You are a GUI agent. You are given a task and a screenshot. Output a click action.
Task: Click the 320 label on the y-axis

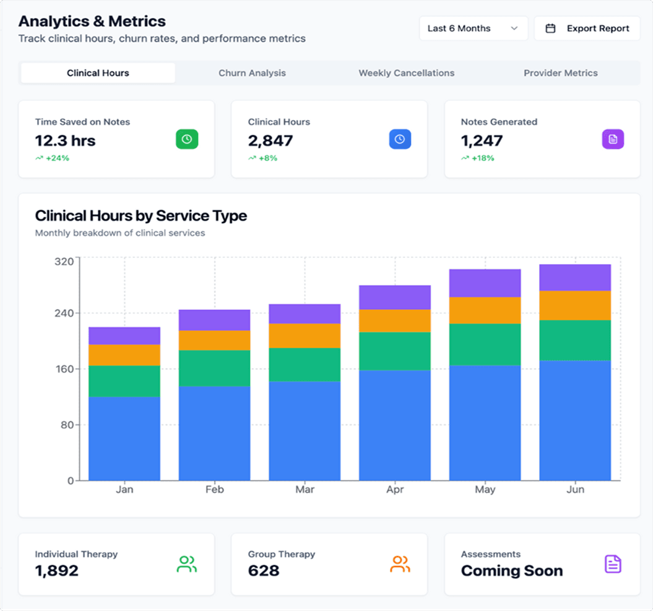coord(64,262)
